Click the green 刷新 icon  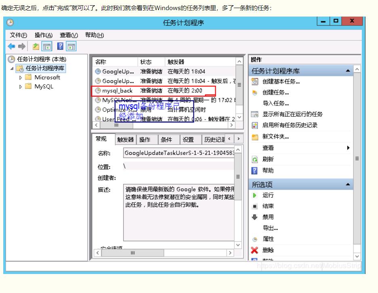pos(255,159)
